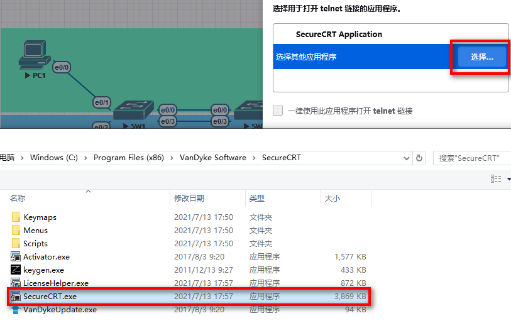Go to VanDyke Software in breadcrumb
The width and height of the screenshot is (511, 333).
pyautogui.click(x=213, y=158)
